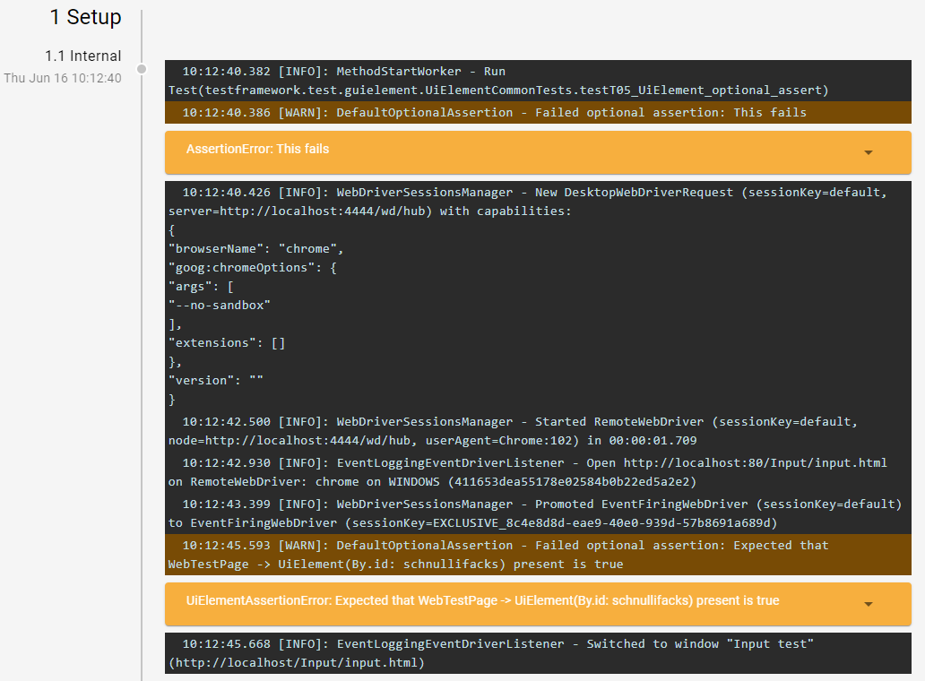Screen dimensions: 925x681
Task: Click the "extensions": [] line
Action: point(227,343)
